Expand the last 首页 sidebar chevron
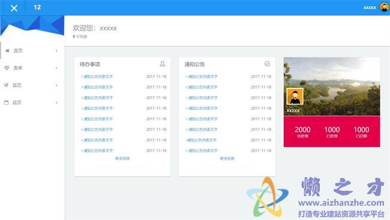The image size is (390, 220). coord(56,102)
